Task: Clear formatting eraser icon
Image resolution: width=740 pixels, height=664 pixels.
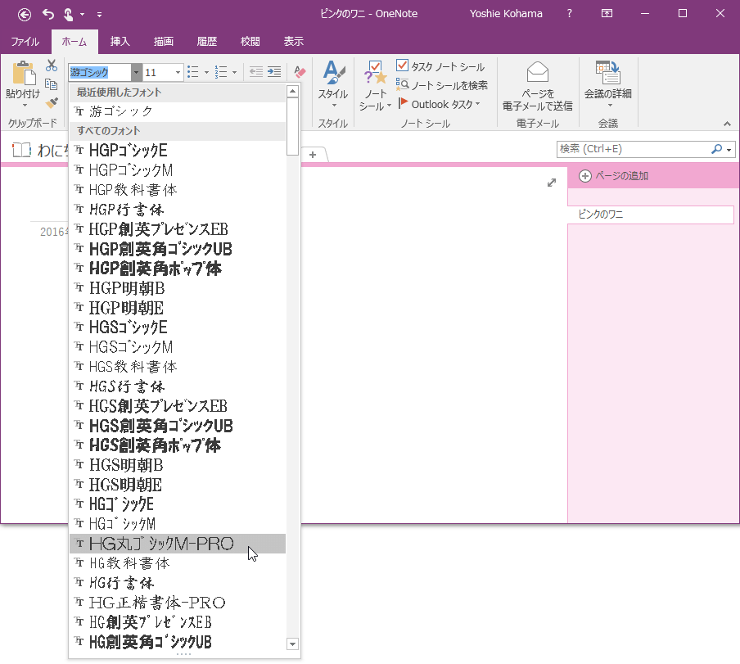Action: click(x=300, y=72)
